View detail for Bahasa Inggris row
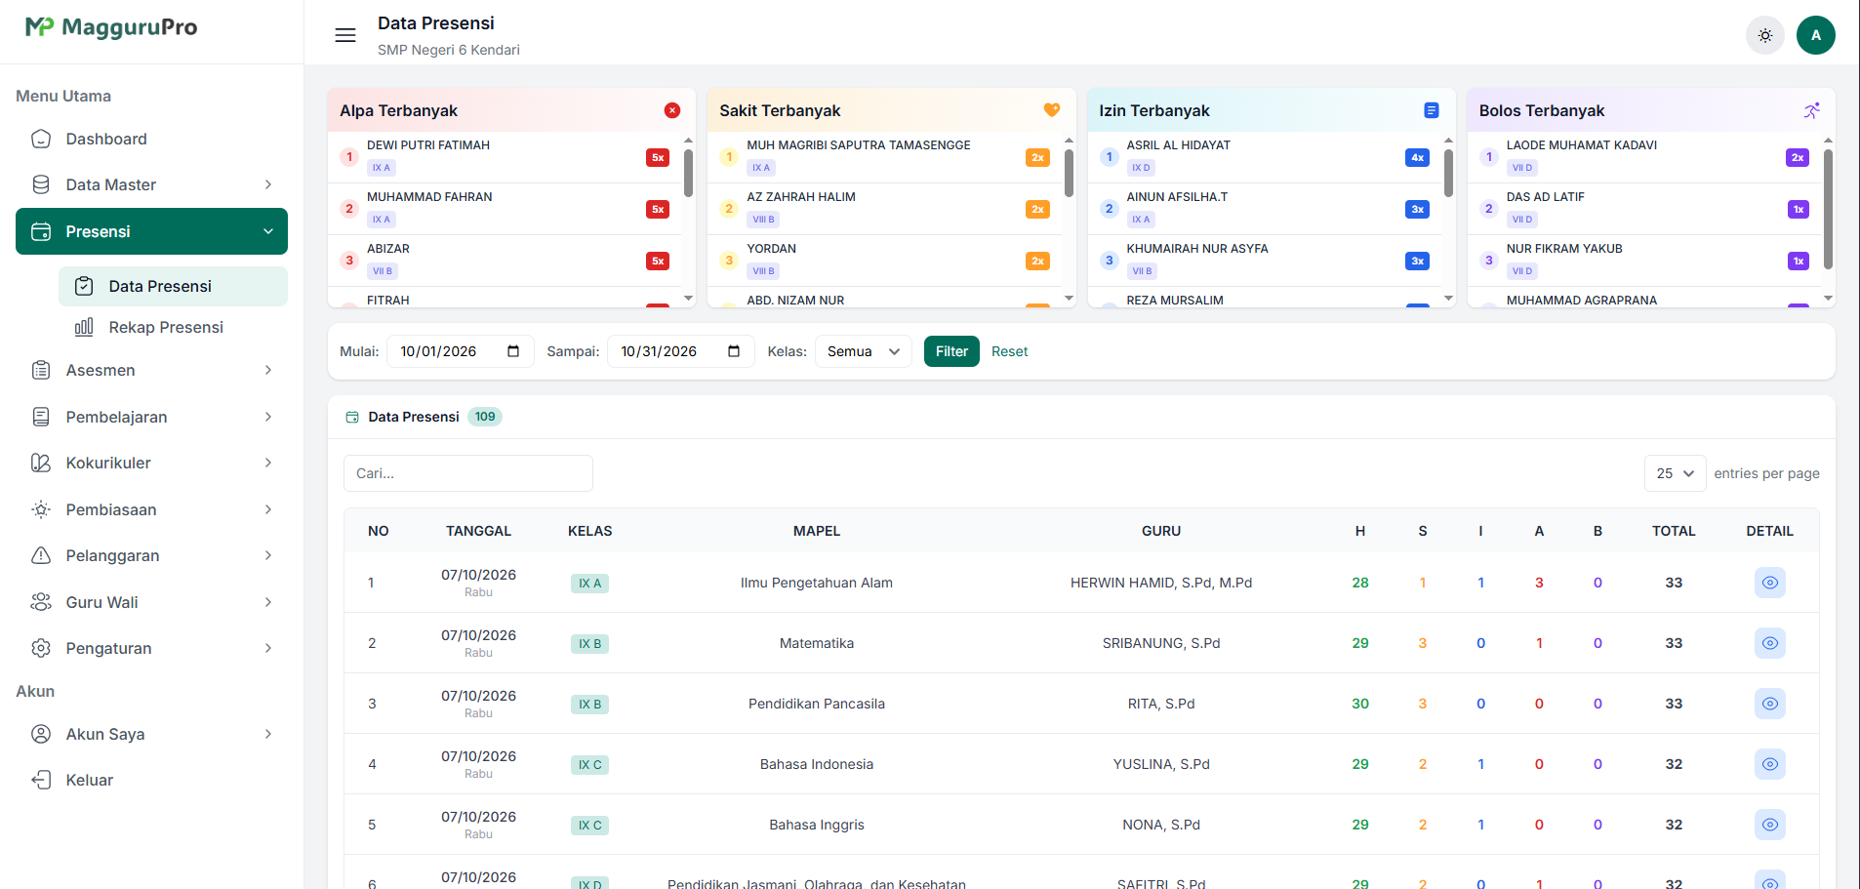 coord(1769,825)
